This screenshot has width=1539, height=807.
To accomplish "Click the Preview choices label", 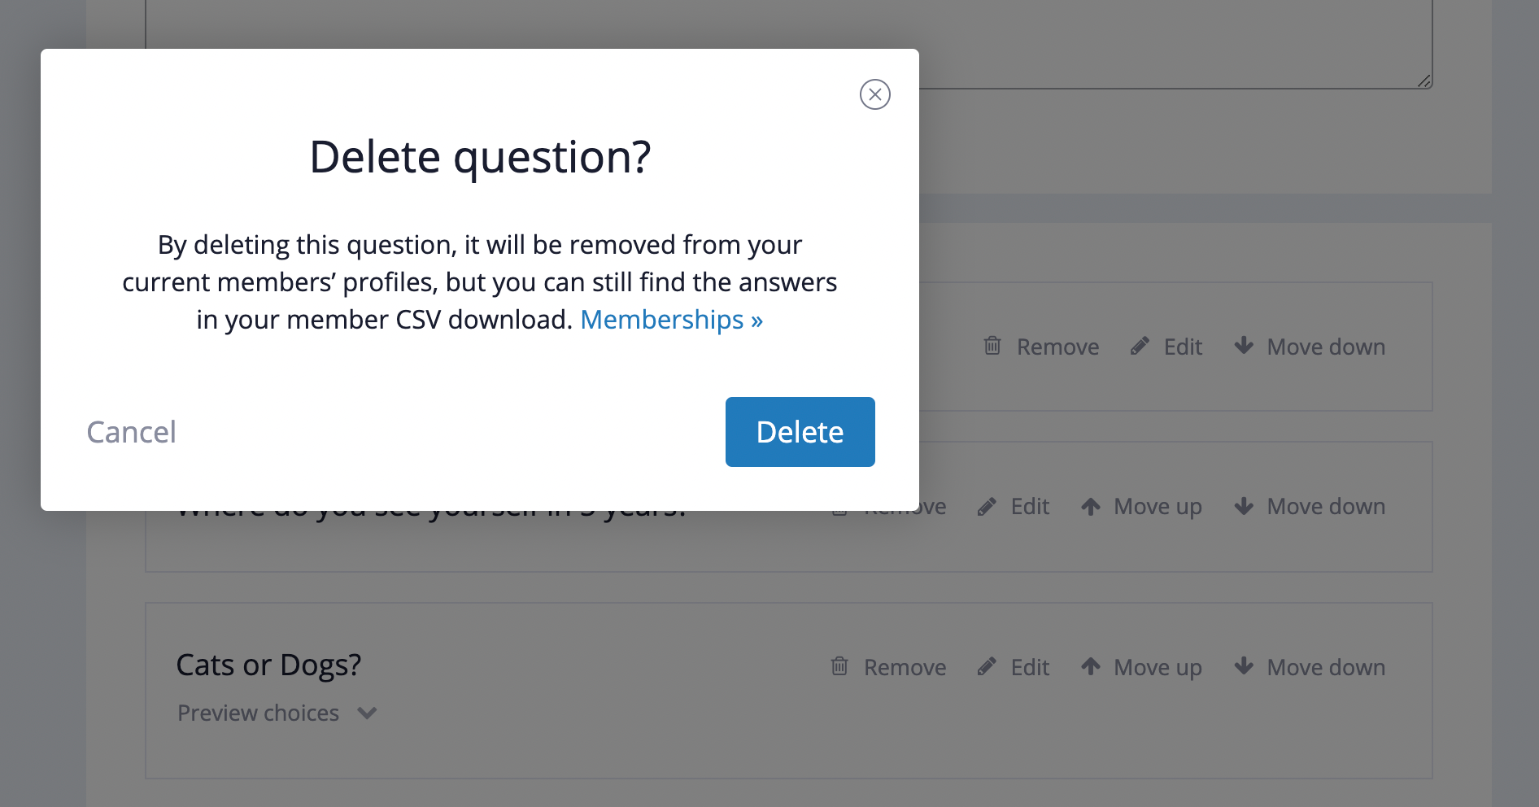I will pos(258,713).
